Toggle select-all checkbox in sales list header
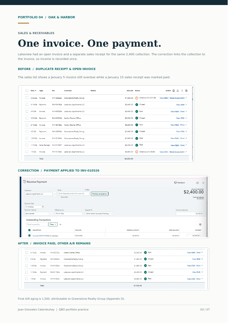Screen dimensions: 228x323 coord(27,91)
